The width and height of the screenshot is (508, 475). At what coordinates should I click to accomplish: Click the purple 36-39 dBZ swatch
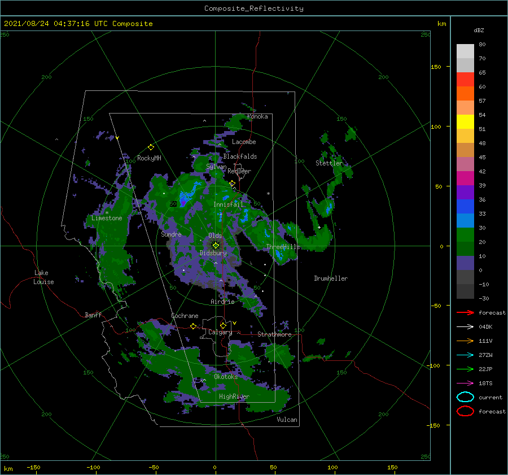pyautogui.click(x=465, y=193)
